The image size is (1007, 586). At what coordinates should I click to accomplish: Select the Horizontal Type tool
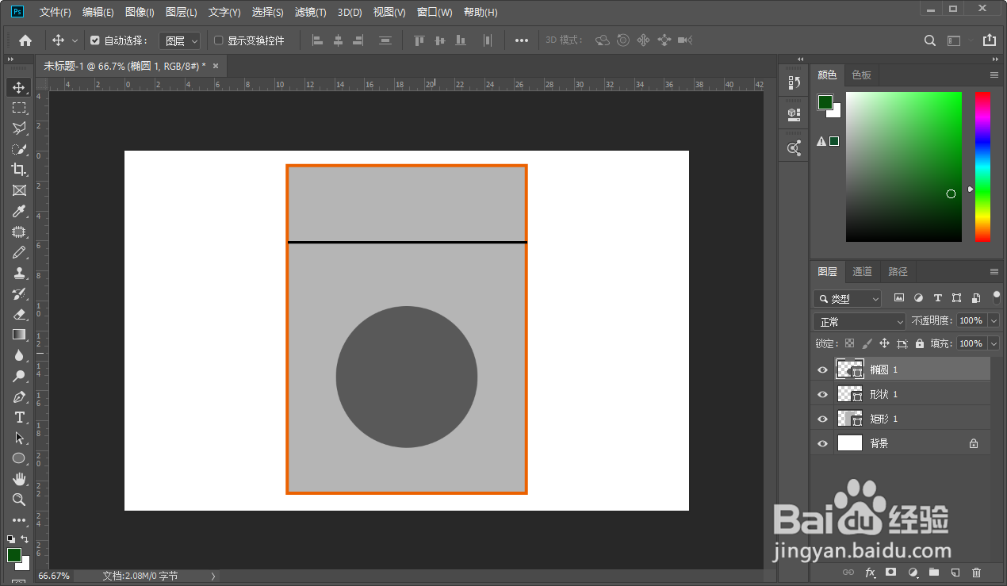[x=19, y=417]
